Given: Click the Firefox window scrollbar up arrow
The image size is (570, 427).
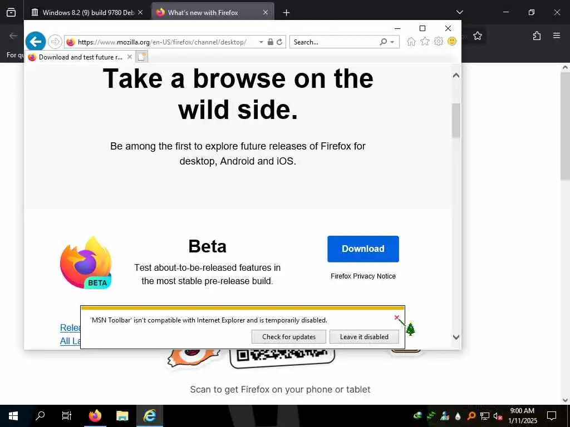Looking at the screenshot, I should [566, 67].
